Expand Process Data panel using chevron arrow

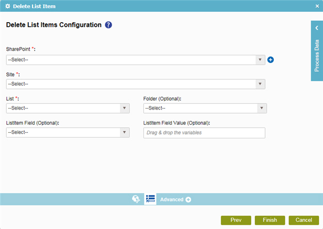pyautogui.click(x=317, y=28)
